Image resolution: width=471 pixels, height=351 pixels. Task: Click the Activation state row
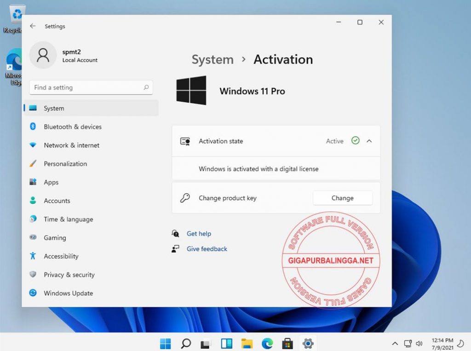[276, 141]
